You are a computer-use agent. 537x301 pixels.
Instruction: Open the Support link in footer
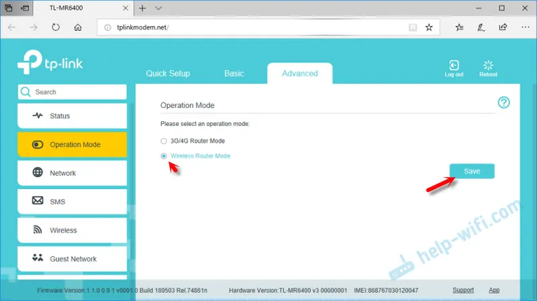pos(463,290)
